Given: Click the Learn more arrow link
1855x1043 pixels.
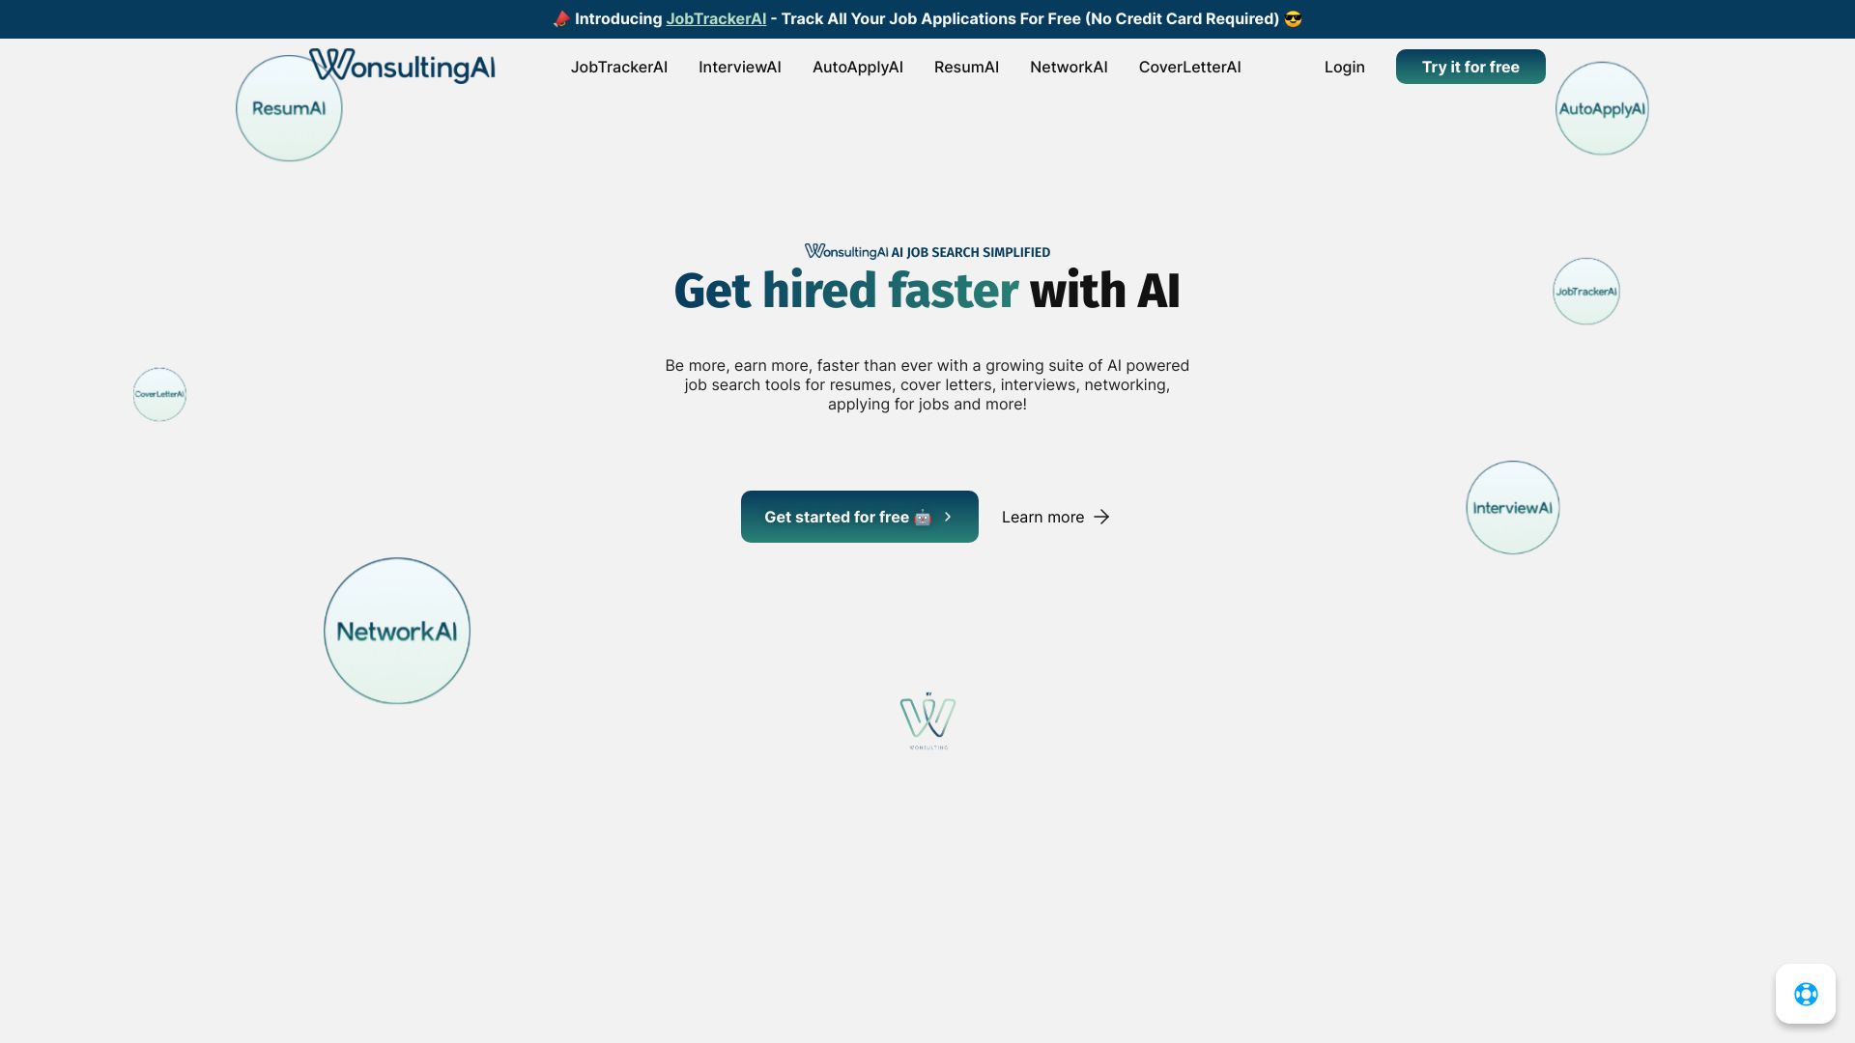Looking at the screenshot, I should (x=1056, y=516).
